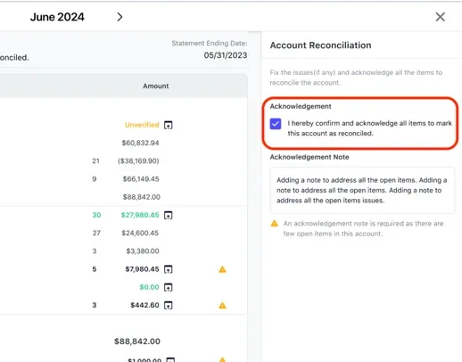This screenshot has width=462, height=362.
Task: Click the Acknowledgement Note label
Action: 309,157
